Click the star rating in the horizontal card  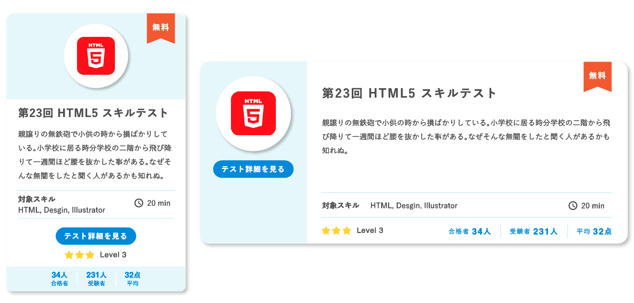click(x=336, y=231)
